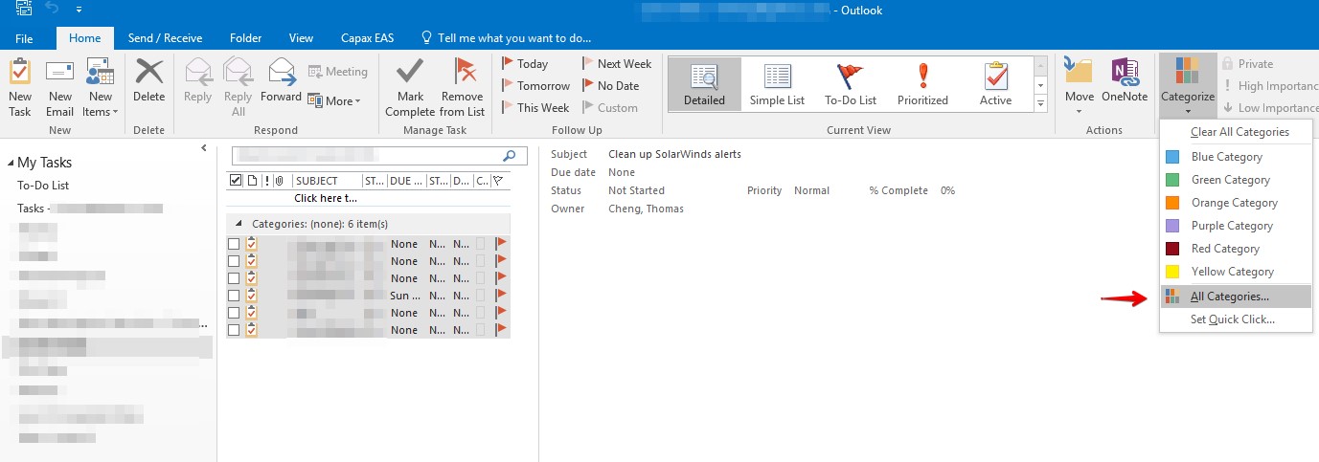
Task: Click the task search box
Action: pos(367,155)
